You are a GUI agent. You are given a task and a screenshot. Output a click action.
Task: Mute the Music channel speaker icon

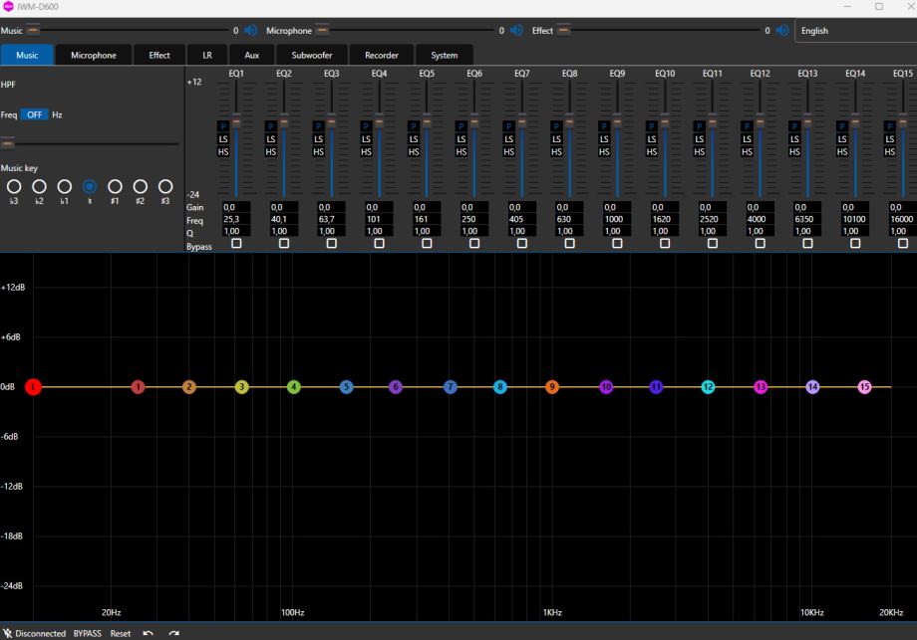click(249, 31)
